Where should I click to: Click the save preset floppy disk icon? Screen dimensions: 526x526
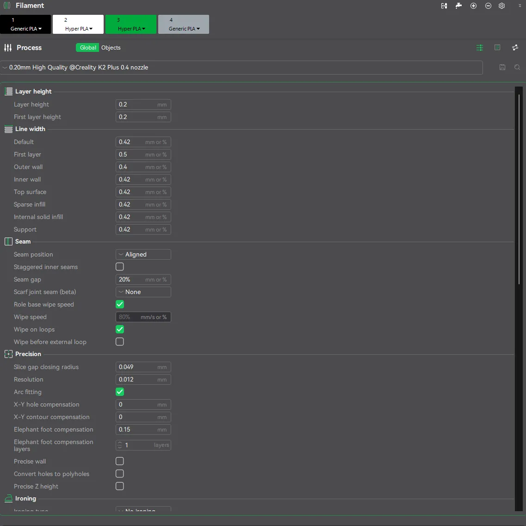502,67
